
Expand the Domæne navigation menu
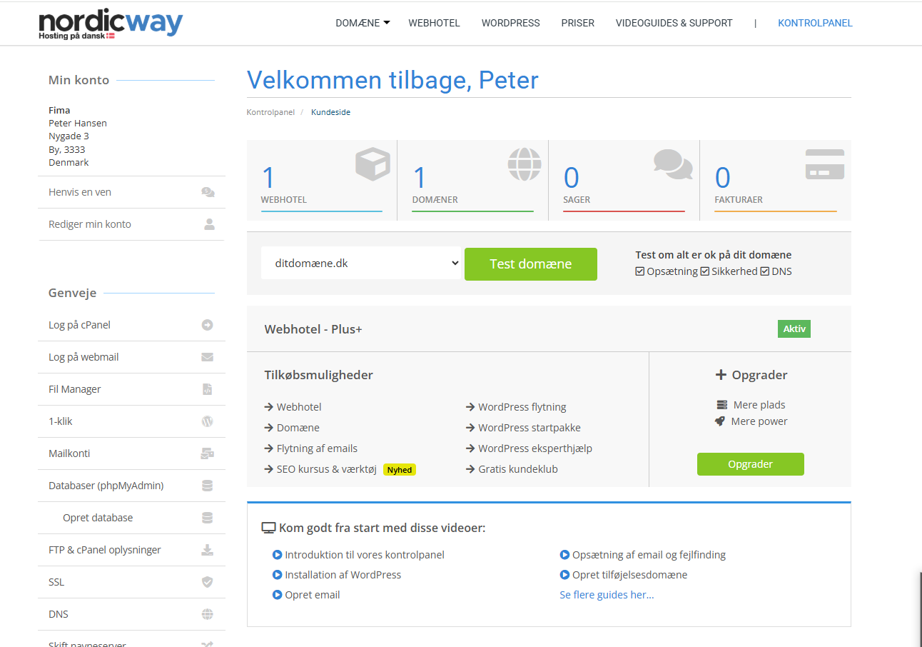(363, 23)
